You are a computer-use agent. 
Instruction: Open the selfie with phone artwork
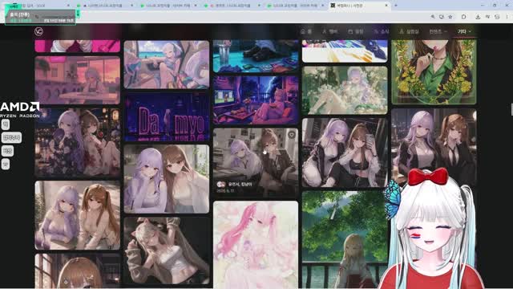pos(345,153)
